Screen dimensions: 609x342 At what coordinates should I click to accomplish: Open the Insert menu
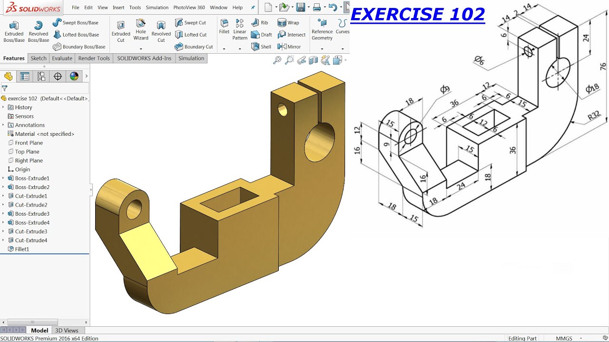tap(118, 8)
